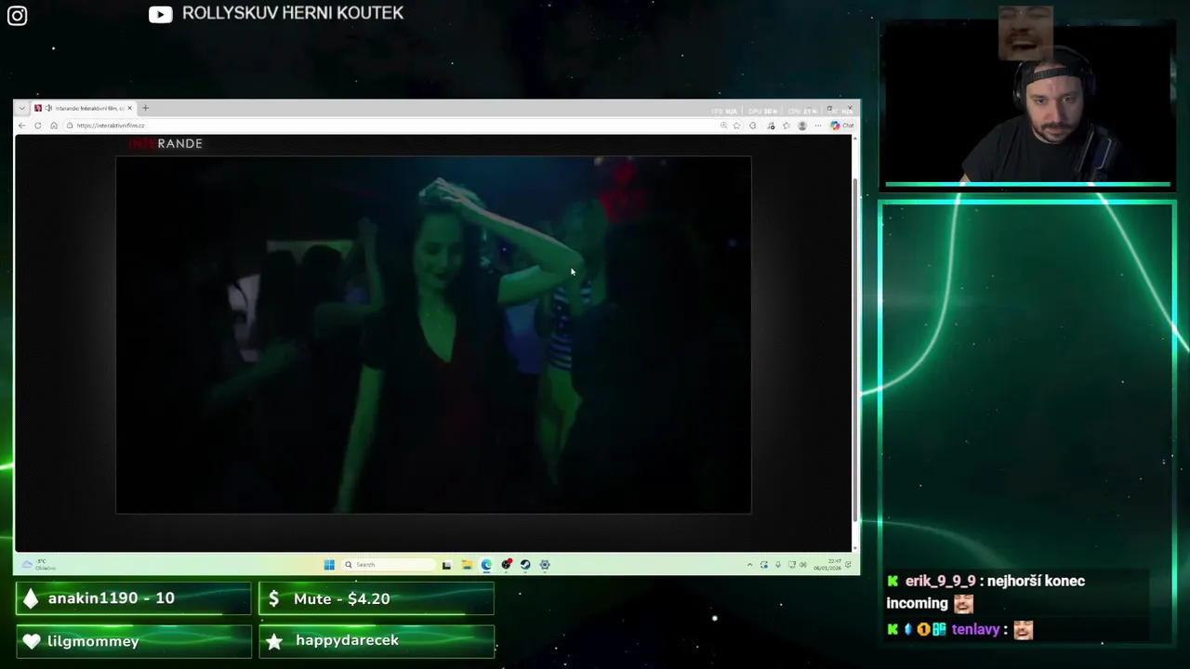This screenshot has width=1190, height=669.
Task: Click the Mute - $4.20 donation panel
Action: click(377, 598)
